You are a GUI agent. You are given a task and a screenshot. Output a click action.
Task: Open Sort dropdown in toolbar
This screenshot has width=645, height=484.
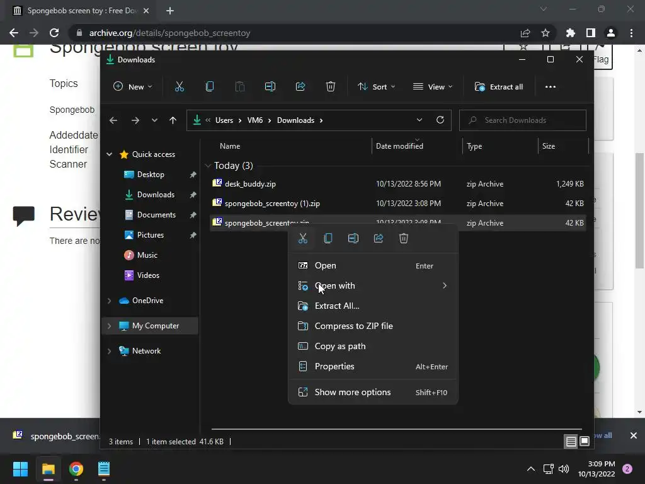[x=376, y=87]
